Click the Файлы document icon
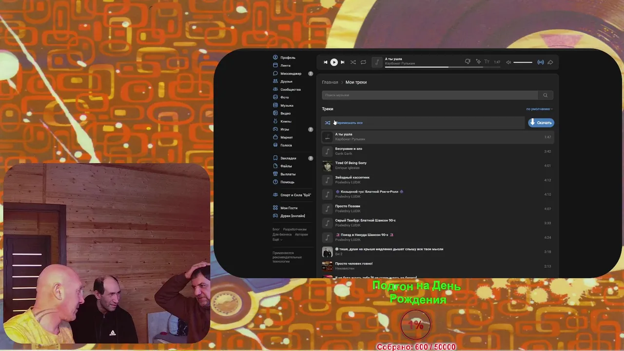This screenshot has height=351, width=624. (275, 166)
